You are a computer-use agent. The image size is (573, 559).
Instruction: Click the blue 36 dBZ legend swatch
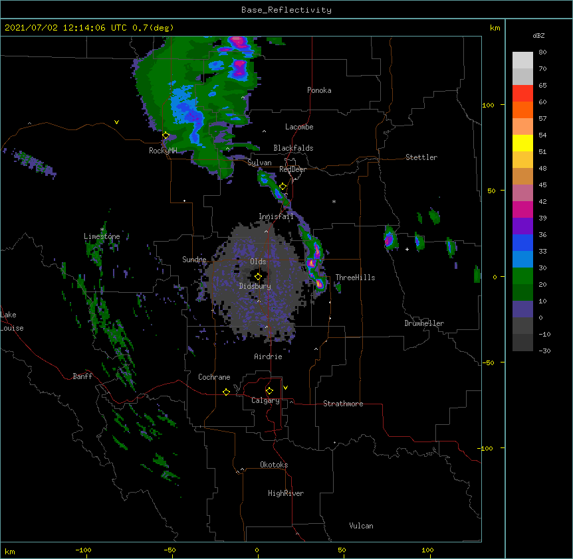tap(522, 242)
